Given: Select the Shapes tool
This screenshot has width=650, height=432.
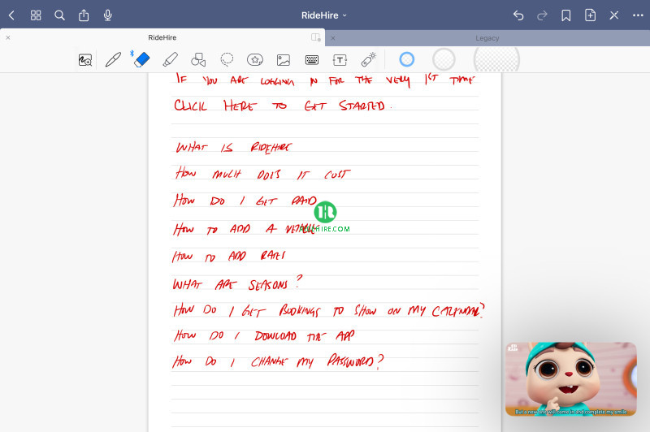Looking at the screenshot, I should (x=198, y=59).
